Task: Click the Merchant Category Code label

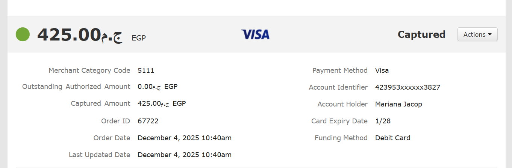Action: coord(89,70)
